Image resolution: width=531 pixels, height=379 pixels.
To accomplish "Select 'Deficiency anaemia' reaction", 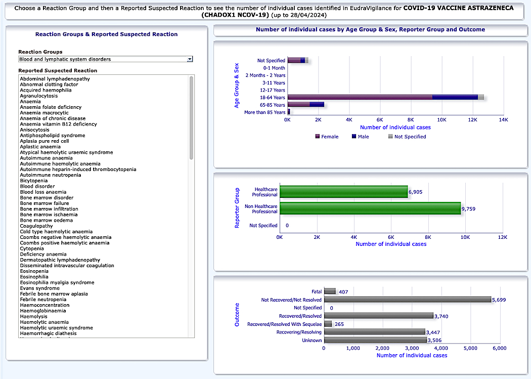I will 43,255.
